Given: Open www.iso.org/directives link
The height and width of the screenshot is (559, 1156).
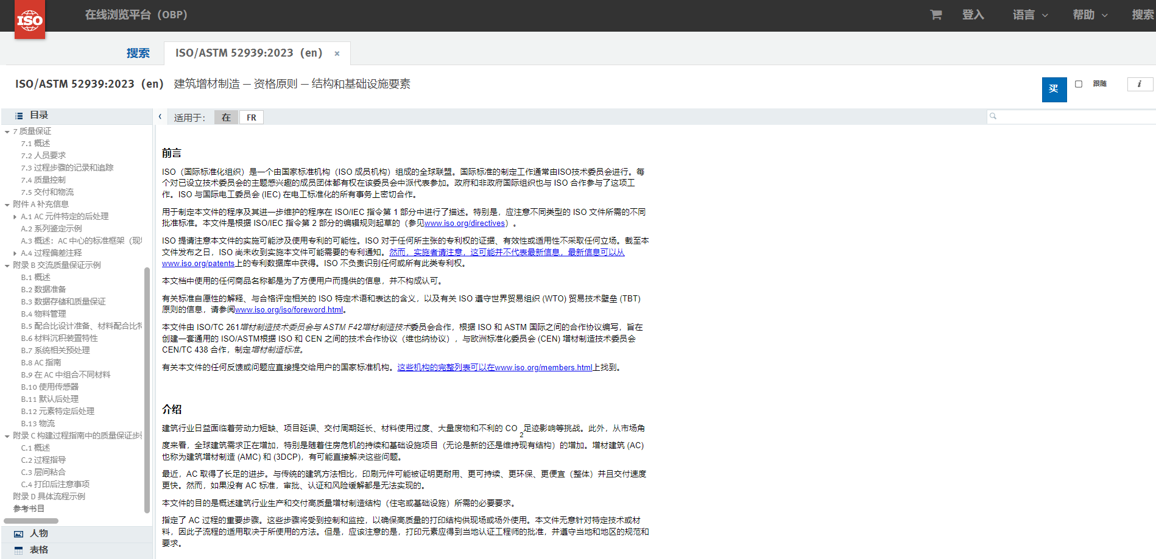Looking at the screenshot, I should tap(465, 223).
